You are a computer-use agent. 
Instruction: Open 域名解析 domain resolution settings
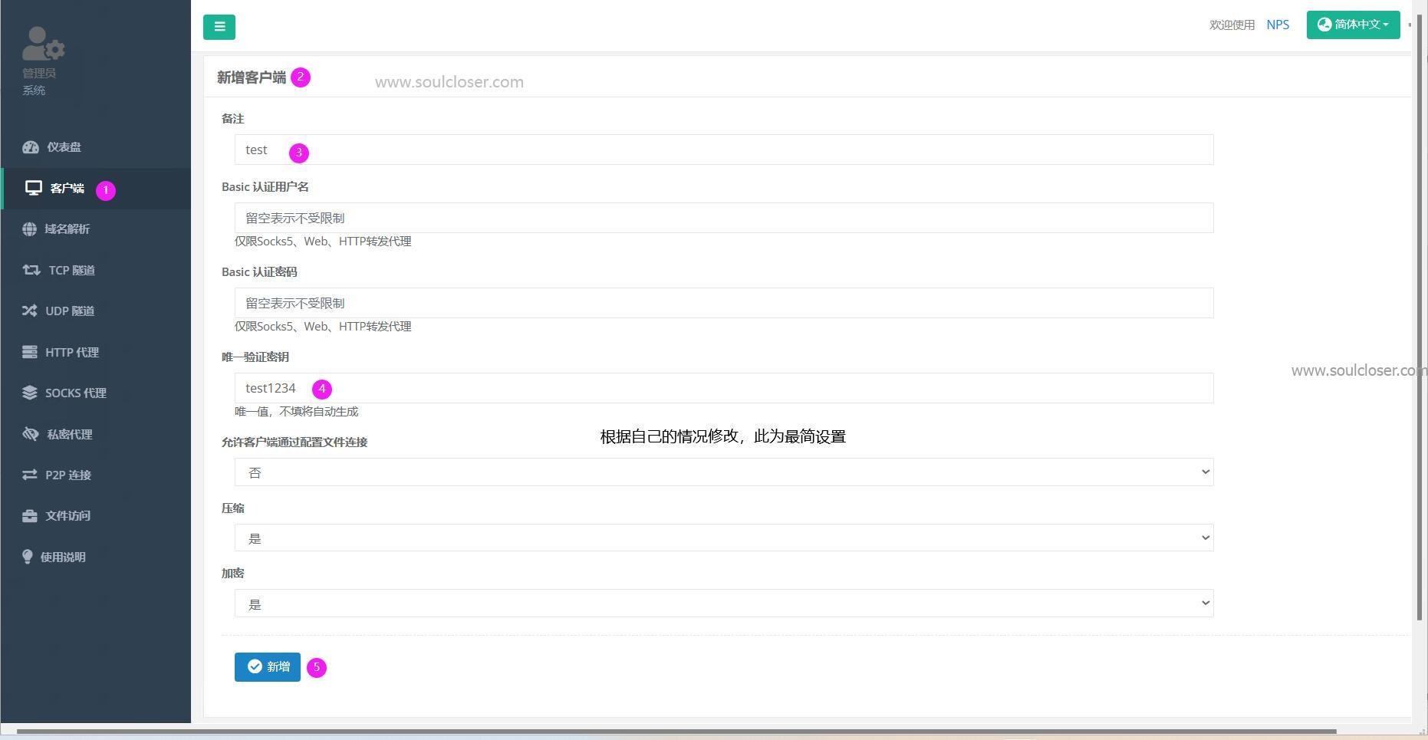pos(67,229)
